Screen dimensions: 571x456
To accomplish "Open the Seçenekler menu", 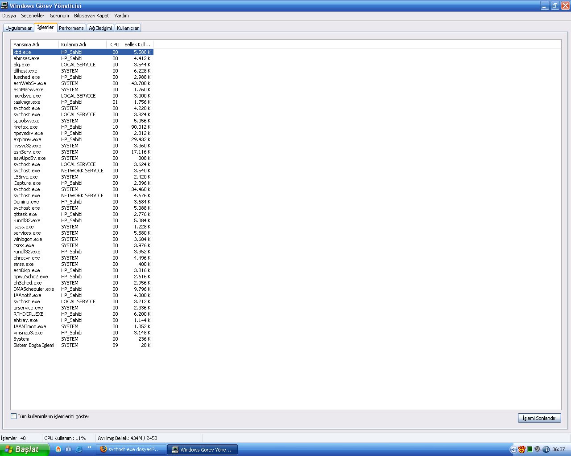I will point(33,16).
